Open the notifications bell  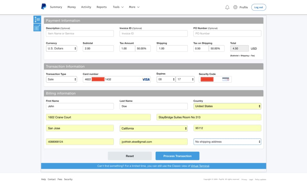click(227, 7)
